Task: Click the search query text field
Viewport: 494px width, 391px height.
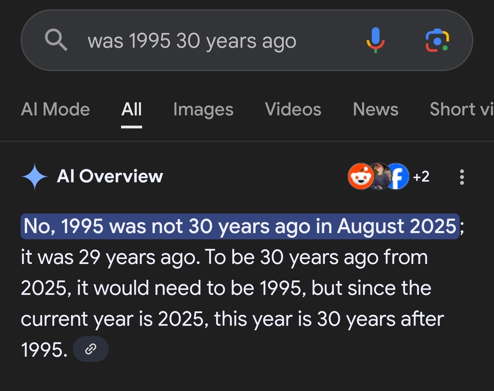Action: tap(192, 41)
